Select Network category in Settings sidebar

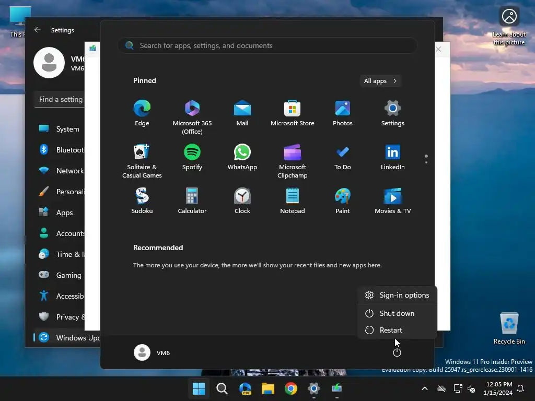(59, 171)
